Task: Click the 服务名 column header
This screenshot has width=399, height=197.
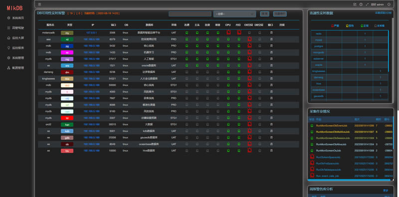Action: tap(50, 25)
